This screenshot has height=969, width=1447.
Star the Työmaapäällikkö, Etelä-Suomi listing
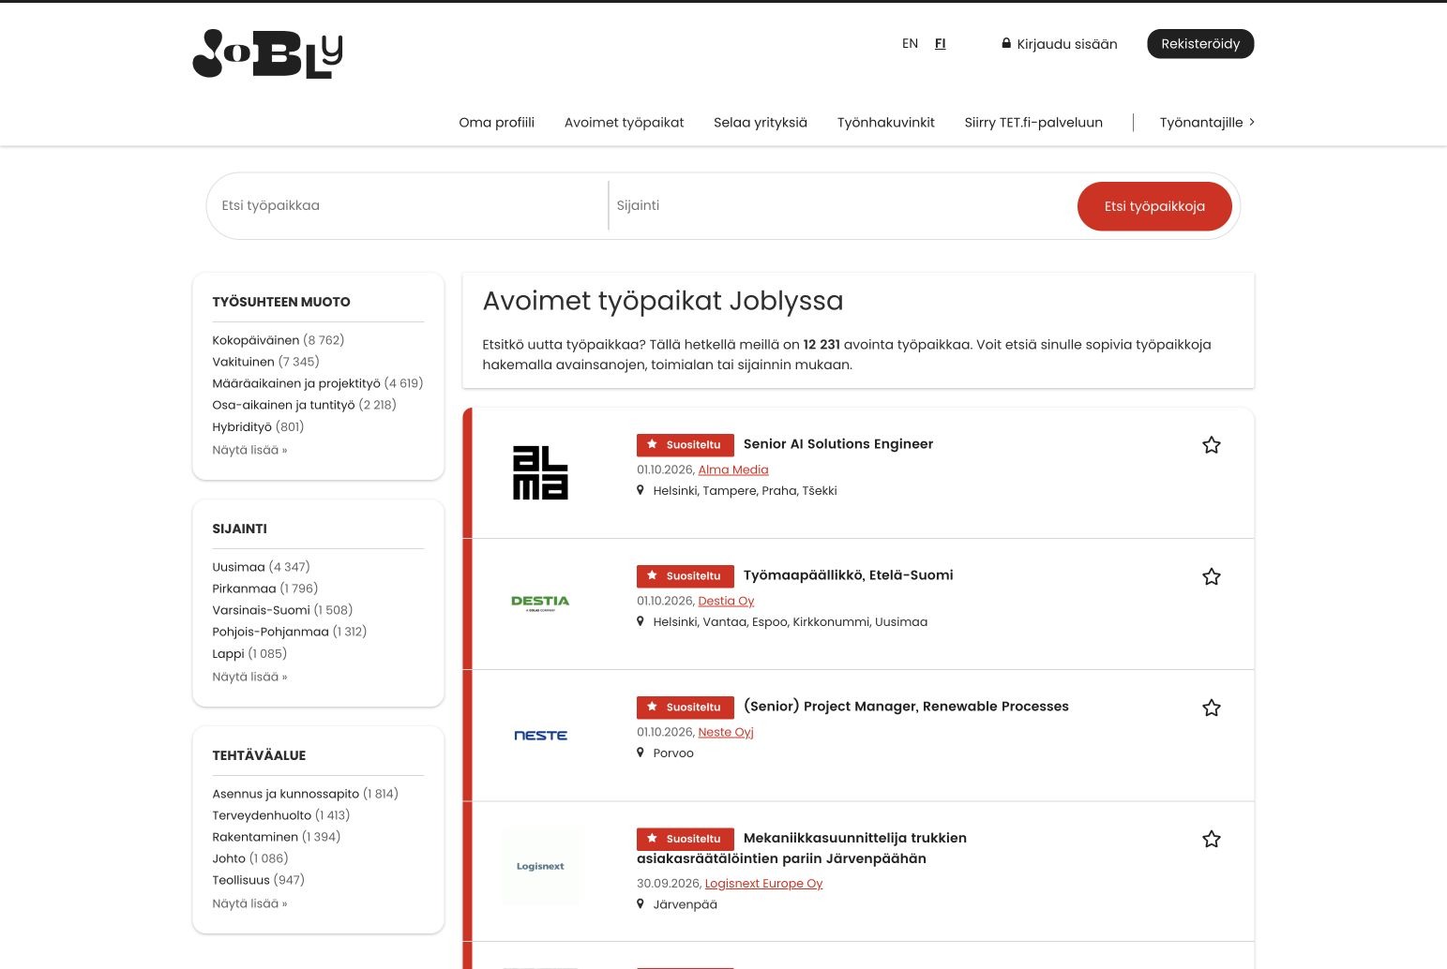[x=1212, y=576]
